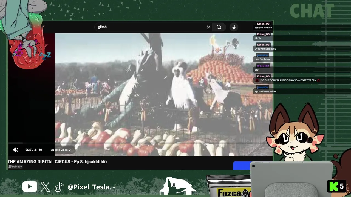Click the video time display '0:37 / 31:50'
Viewport: 351px width, 197px height.
tap(33, 150)
